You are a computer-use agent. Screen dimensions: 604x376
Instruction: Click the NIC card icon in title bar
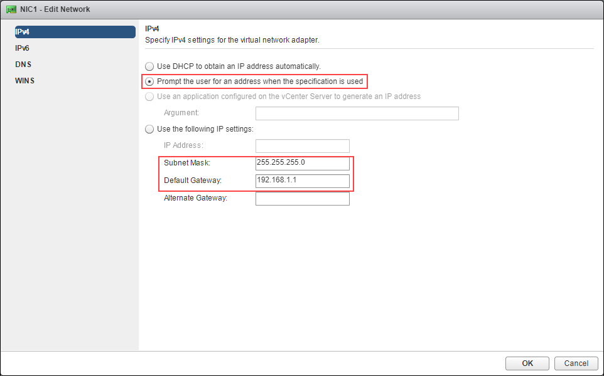11,9
